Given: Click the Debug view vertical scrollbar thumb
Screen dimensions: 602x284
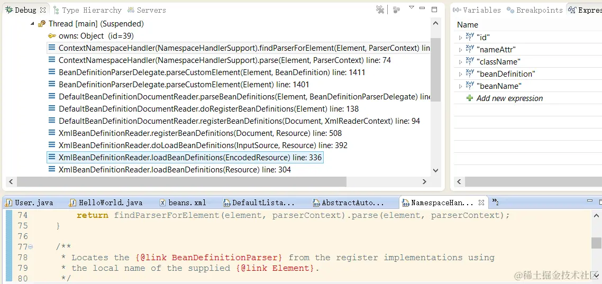Looking at the screenshot, I should click(x=435, y=69).
